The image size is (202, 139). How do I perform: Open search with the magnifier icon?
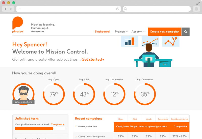point(186,32)
